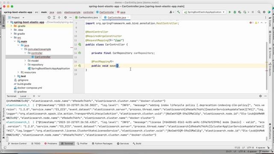Open the Problems tool window
The image size is (274, 154).
[x=51, y=144]
